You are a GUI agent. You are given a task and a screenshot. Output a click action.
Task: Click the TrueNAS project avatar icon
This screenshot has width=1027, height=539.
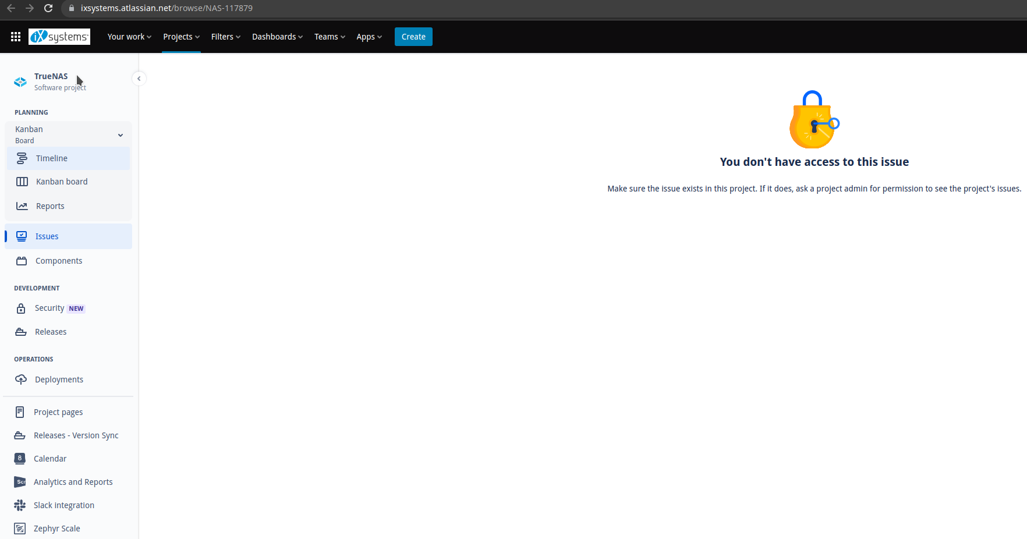[x=20, y=82]
